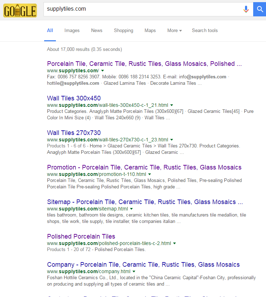Click the wall-tiles-300x450-c-1_21.html URL text
The height and width of the screenshot is (297, 266).
click(x=108, y=105)
